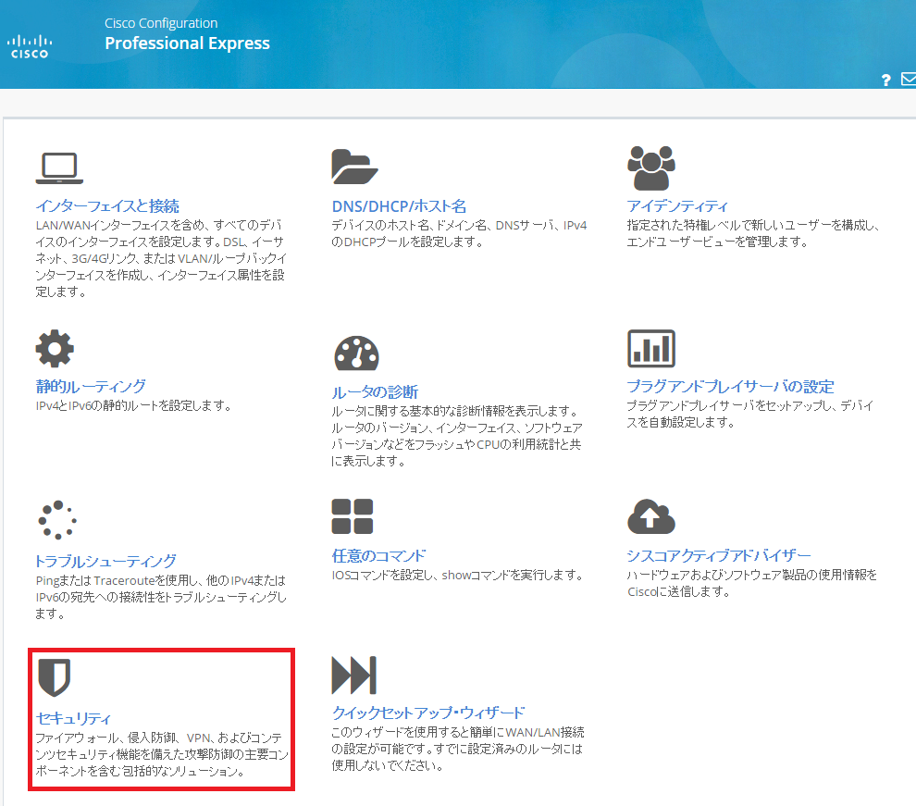Open help with the question mark icon

pos(886,80)
